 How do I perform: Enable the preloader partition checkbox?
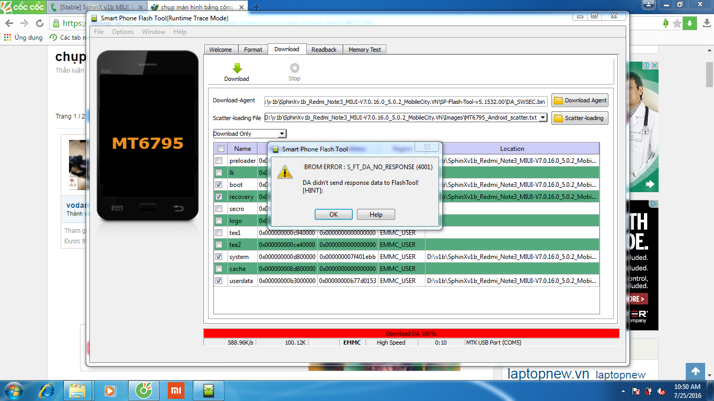[219, 161]
